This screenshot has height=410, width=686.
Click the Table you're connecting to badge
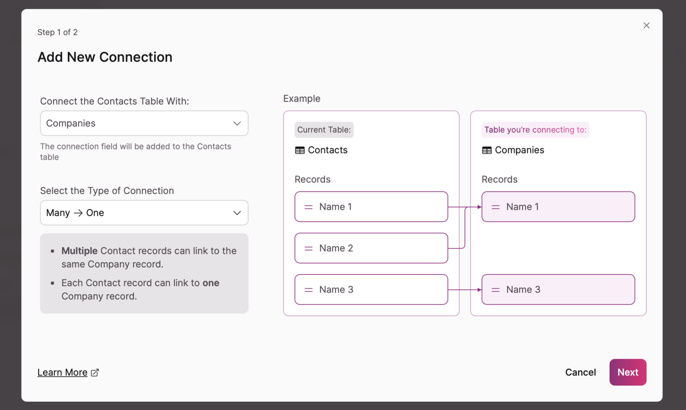535,130
